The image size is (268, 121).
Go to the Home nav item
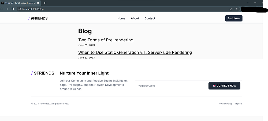121,18
